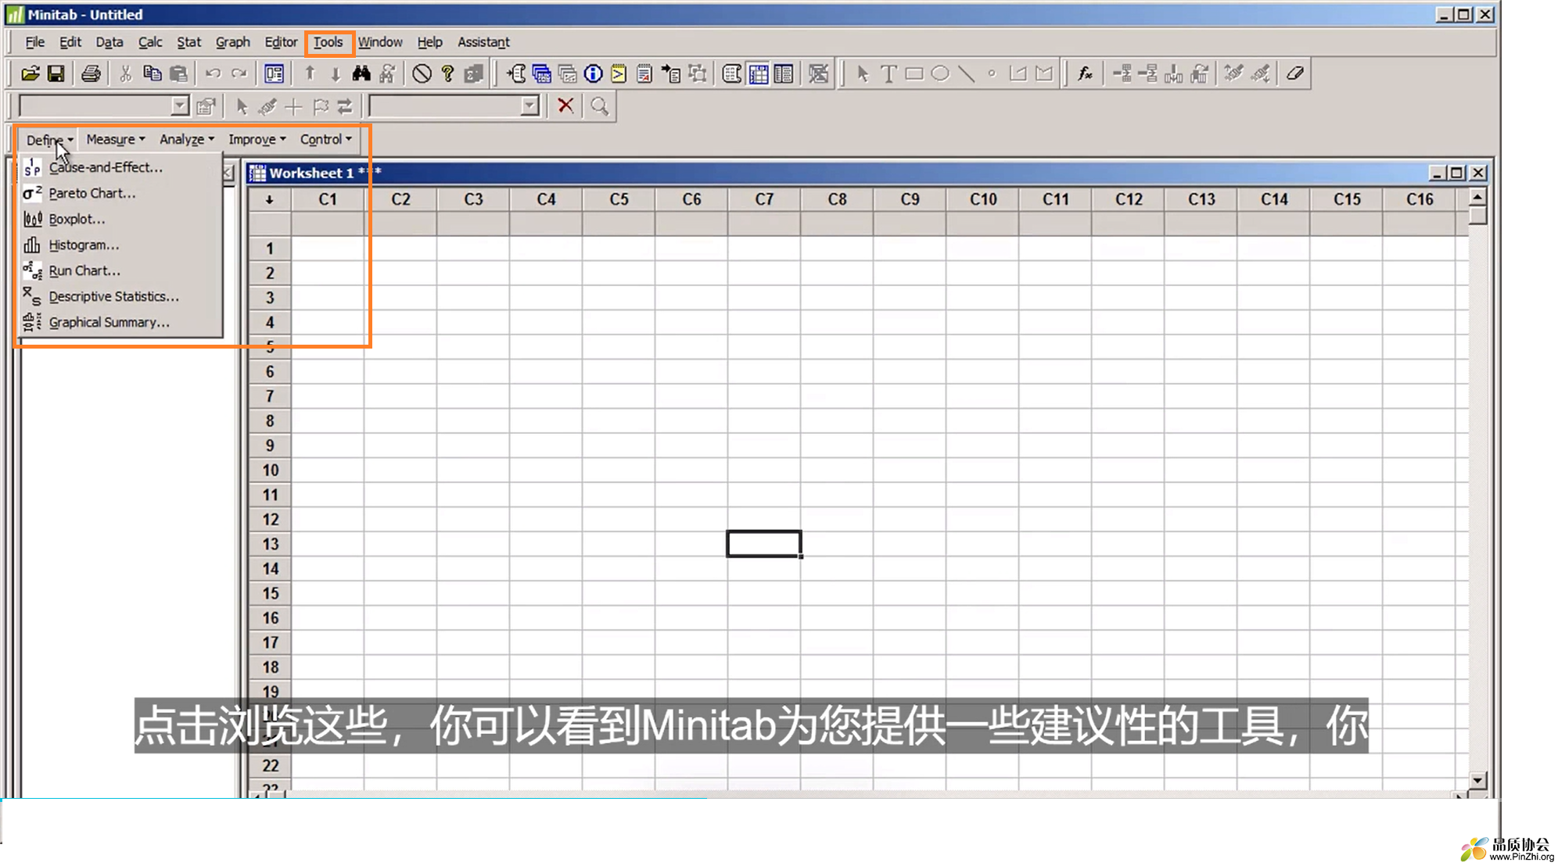Select row header 10
The image size is (1558, 866).
[x=270, y=471]
